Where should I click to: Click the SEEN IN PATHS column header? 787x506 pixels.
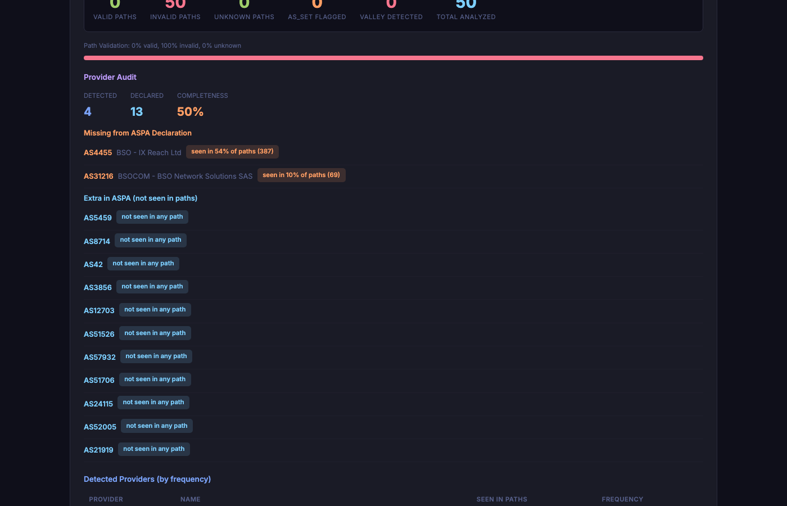click(x=502, y=499)
